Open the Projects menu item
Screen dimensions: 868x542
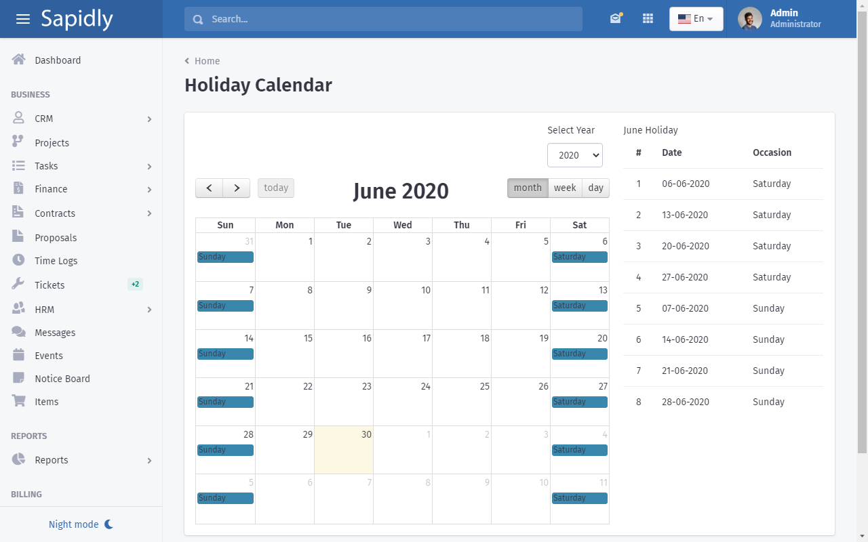tap(52, 143)
